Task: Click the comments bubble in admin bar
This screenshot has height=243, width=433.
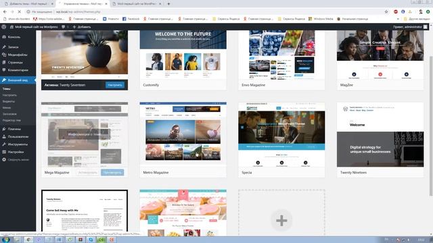Action: click(64, 27)
